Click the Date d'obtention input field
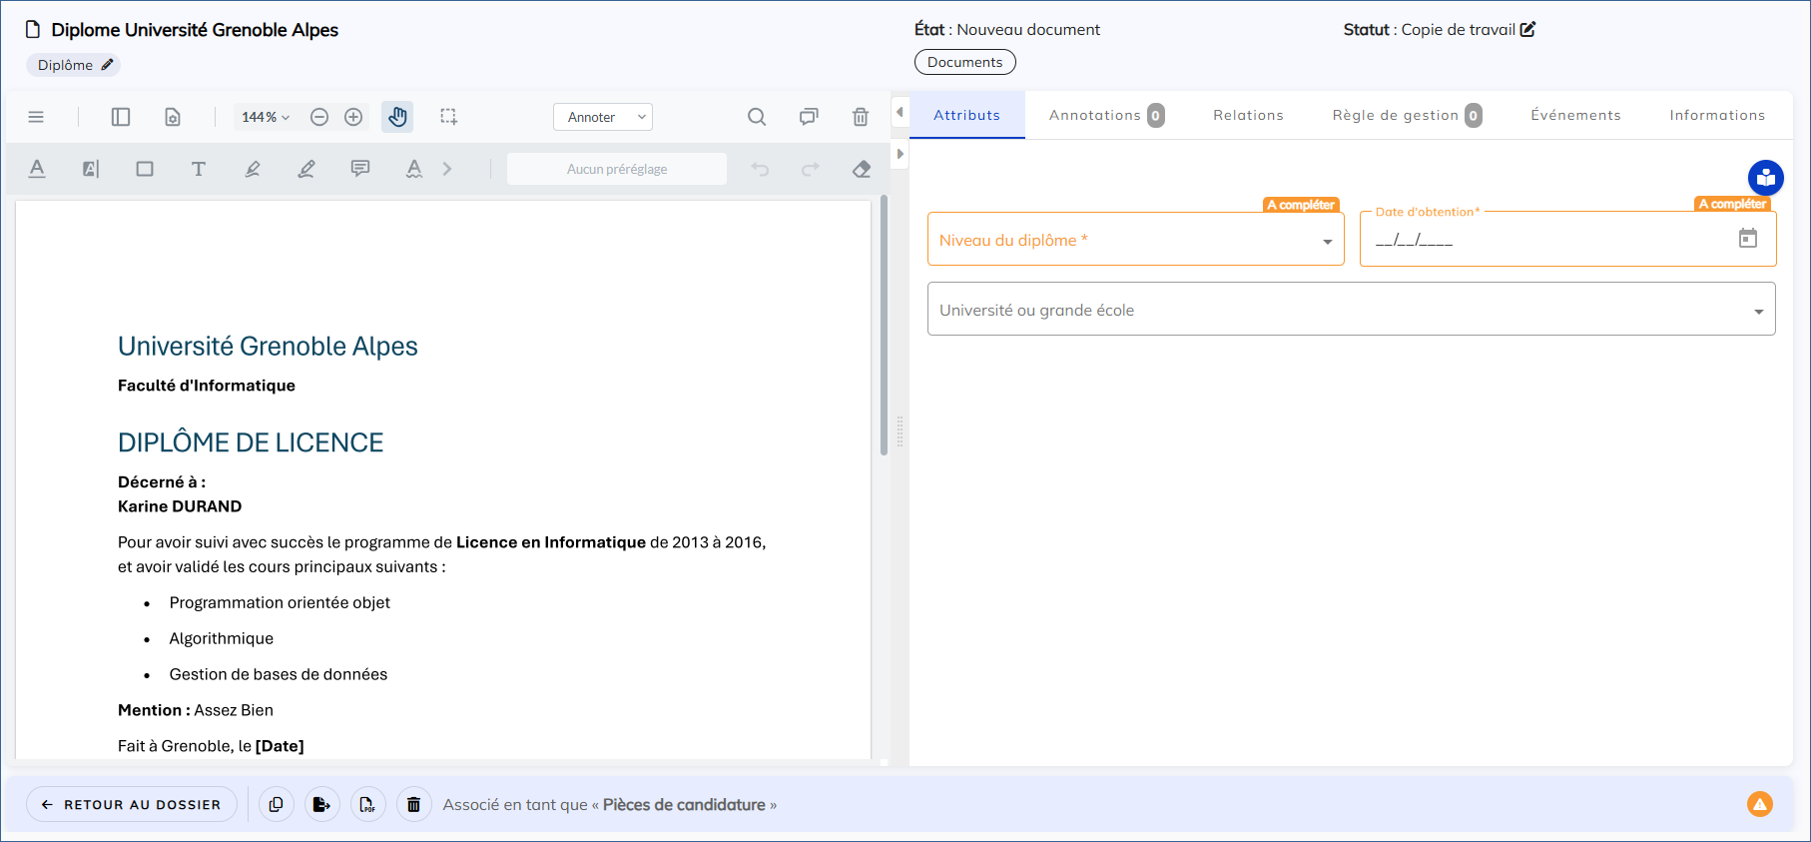 click(1547, 240)
